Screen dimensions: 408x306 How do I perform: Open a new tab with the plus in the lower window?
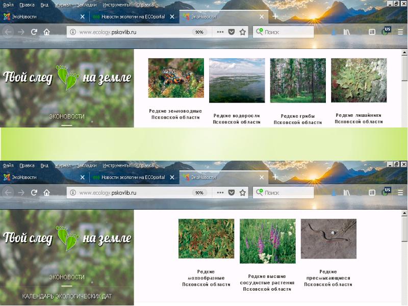click(275, 177)
